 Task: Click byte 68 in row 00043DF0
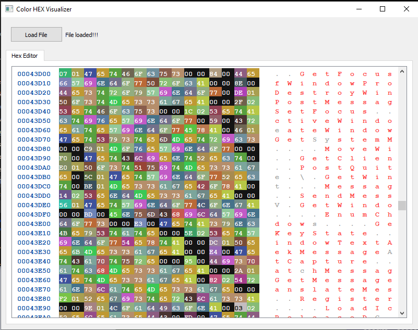pos(178,214)
